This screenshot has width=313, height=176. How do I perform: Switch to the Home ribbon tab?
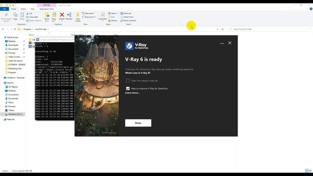click(x=14, y=9)
